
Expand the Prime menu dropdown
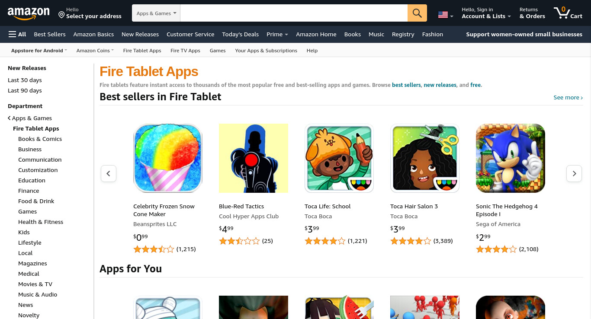coord(277,34)
